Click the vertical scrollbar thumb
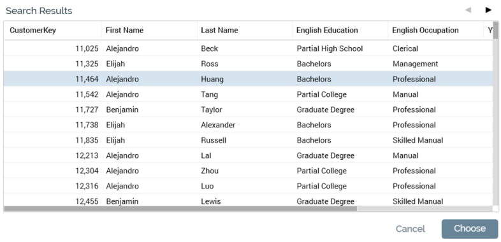The height and width of the screenshot is (242, 501). click(495, 30)
